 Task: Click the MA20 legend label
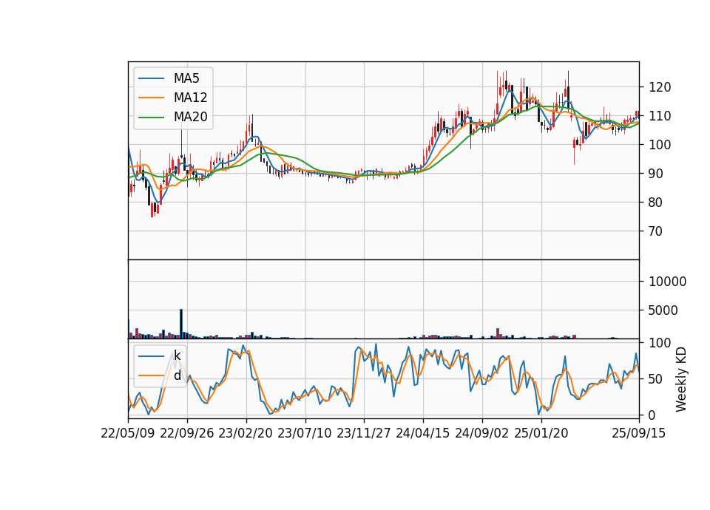190,117
